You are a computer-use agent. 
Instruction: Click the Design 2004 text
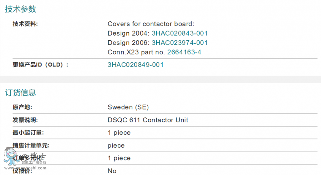pos(128,33)
